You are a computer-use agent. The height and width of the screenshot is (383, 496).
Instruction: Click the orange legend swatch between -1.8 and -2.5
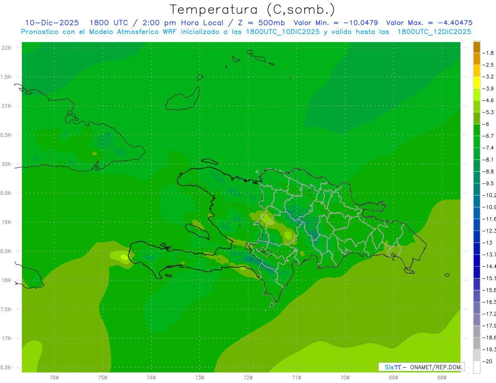coord(477,59)
